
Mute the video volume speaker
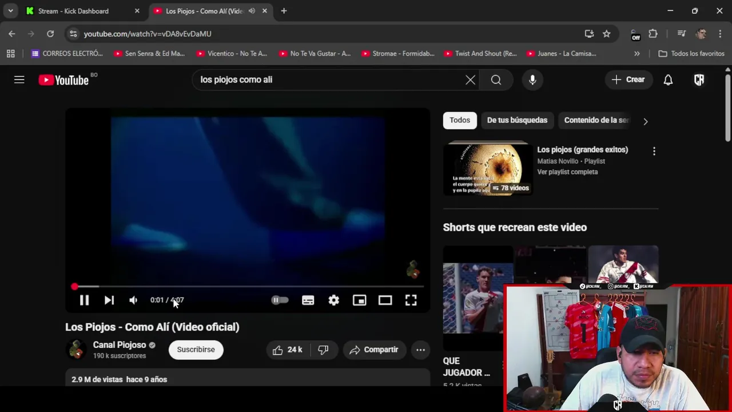click(x=133, y=300)
